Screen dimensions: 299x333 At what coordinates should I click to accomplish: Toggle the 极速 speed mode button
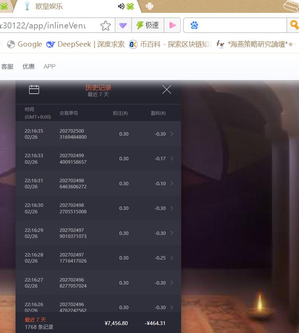point(148,25)
